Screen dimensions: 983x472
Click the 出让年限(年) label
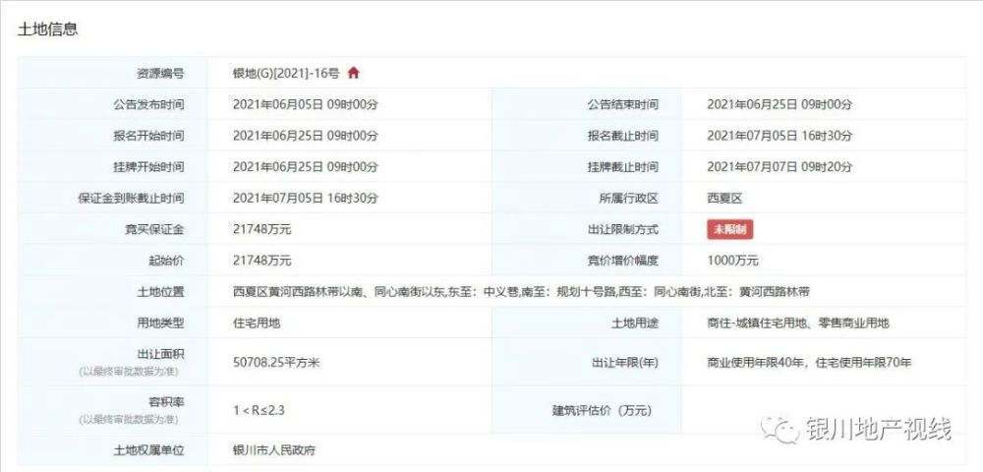[x=625, y=362]
